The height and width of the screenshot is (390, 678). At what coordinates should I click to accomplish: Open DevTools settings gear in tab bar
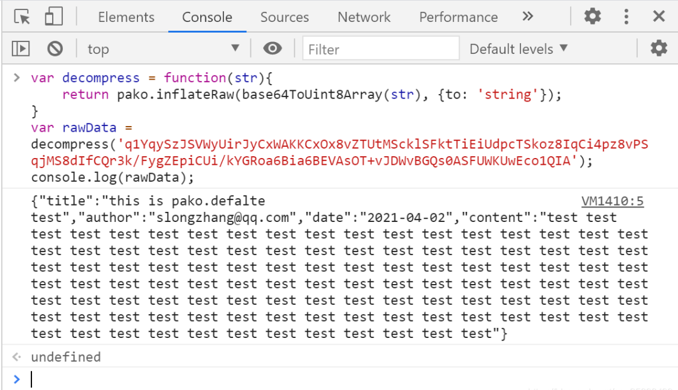tap(592, 17)
